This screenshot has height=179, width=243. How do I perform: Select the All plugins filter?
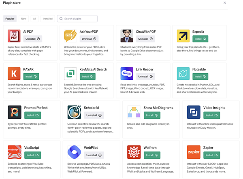34,19
